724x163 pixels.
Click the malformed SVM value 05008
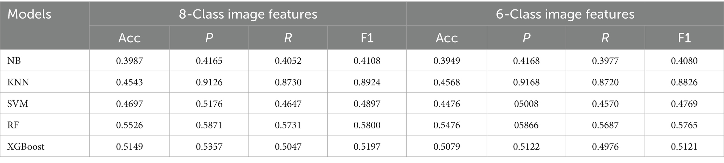(526, 104)
